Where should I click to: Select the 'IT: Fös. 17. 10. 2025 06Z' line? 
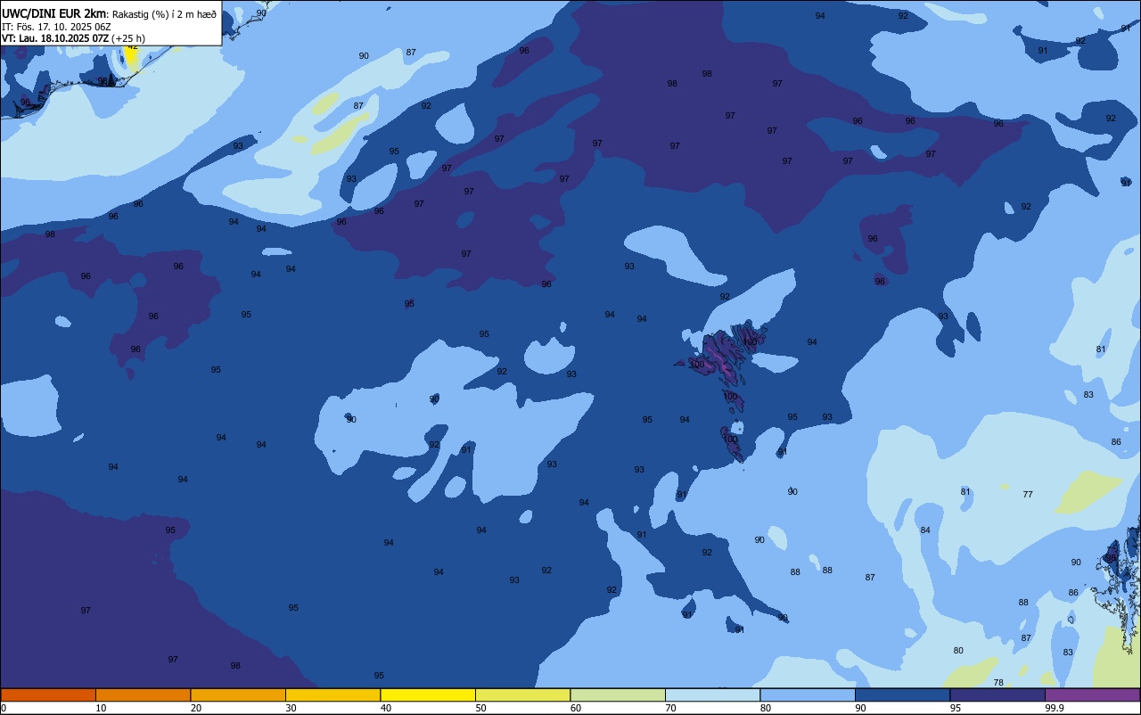point(57,27)
